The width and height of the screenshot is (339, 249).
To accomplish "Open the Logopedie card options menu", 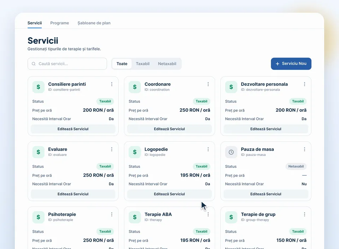I will [x=208, y=149].
